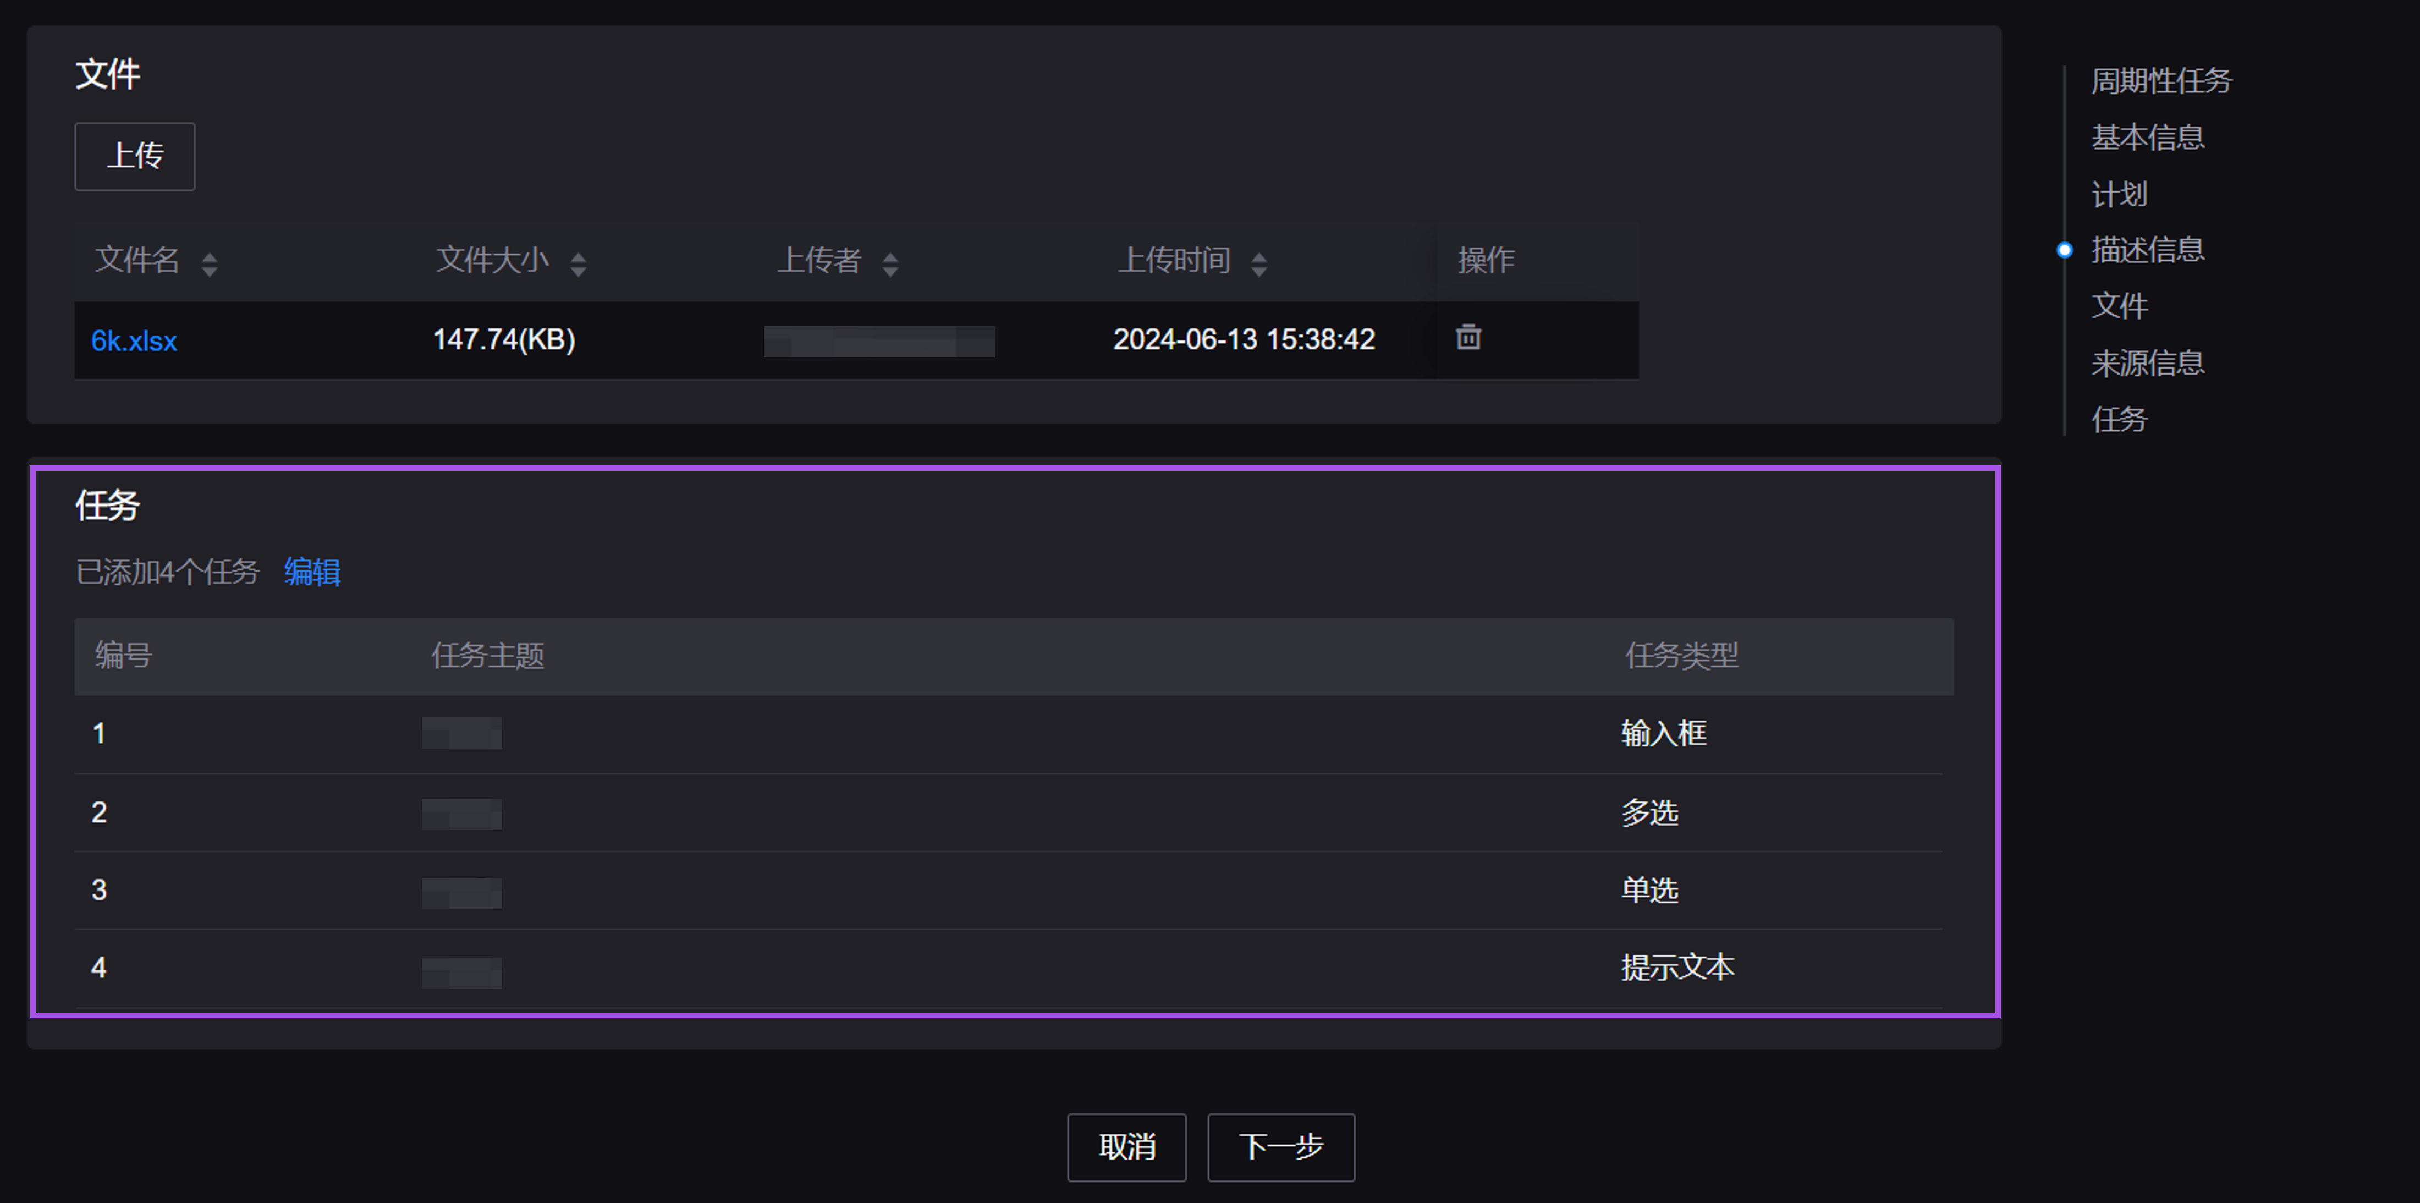Go to 任务 anchor in side navigation

click(x=2119, y=419)
